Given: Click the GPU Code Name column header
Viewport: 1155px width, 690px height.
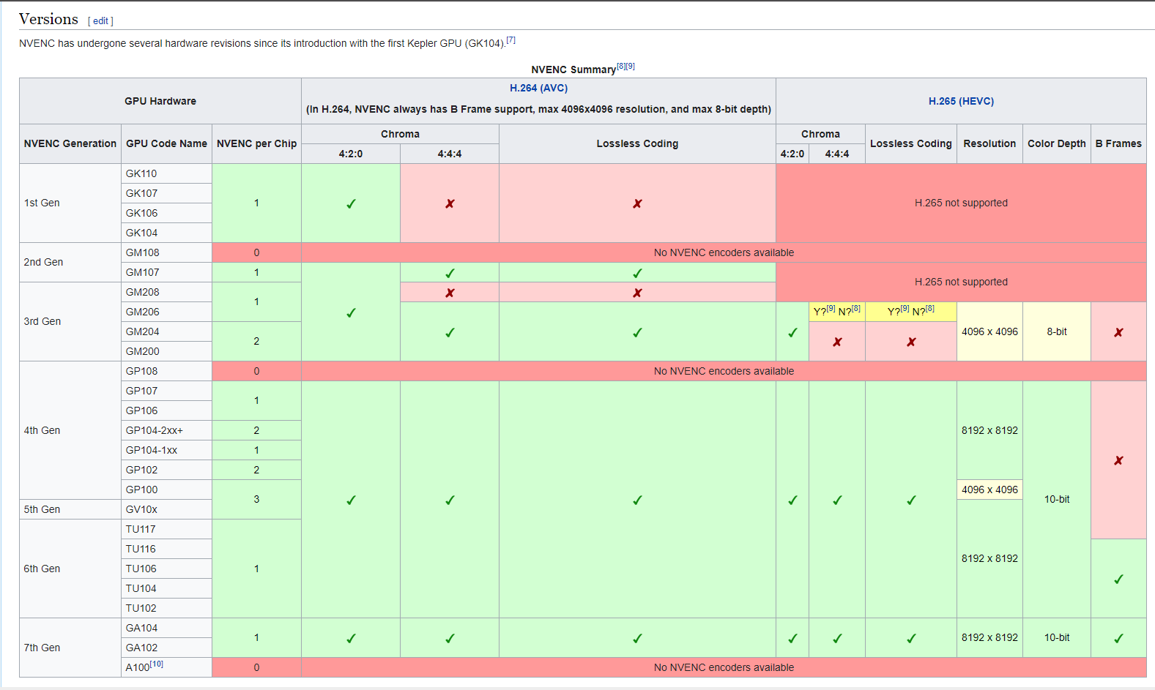Looking at the screenshot, I should 166,143.
